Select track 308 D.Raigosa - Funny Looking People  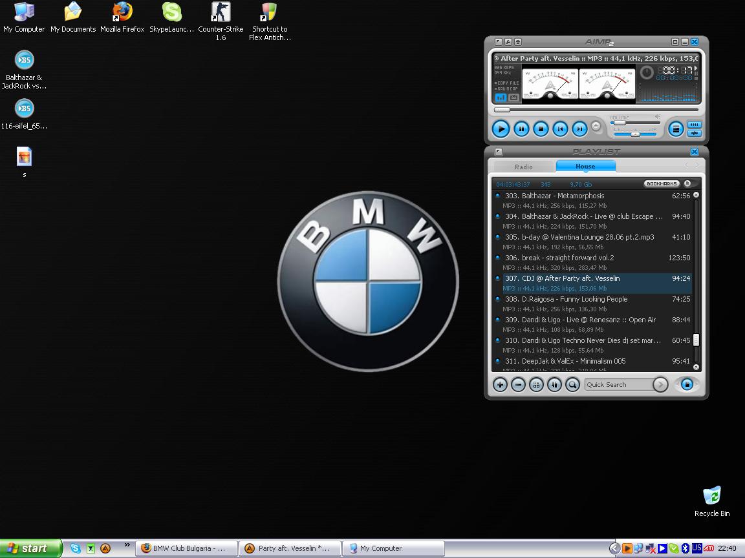click(x=593, y=304)
